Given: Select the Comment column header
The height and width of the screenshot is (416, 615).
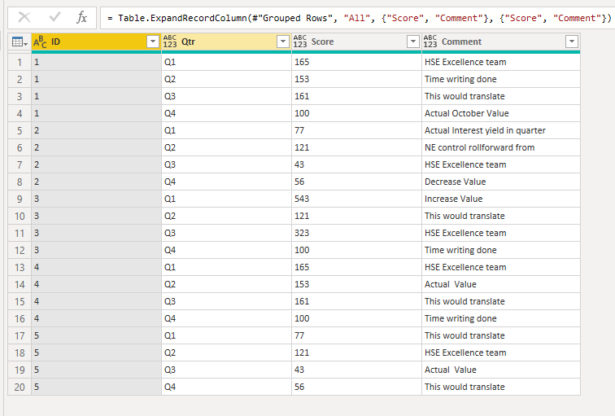Looking at the screenshot, I should [x=501, y=42].
